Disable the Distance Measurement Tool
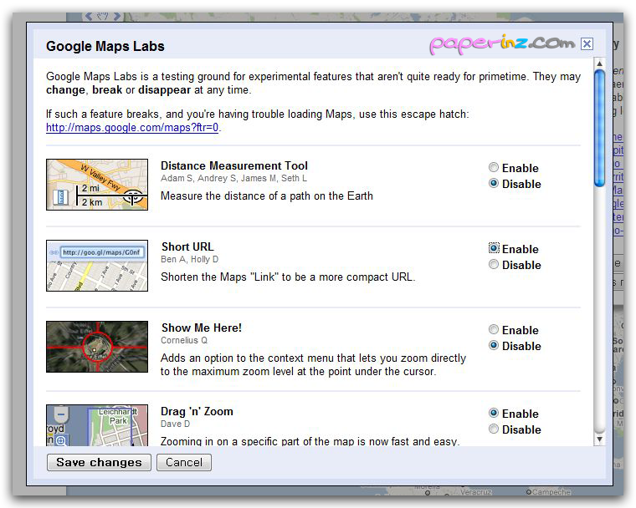This screenshot has height=508, width=636. click(x=493, y=184)
